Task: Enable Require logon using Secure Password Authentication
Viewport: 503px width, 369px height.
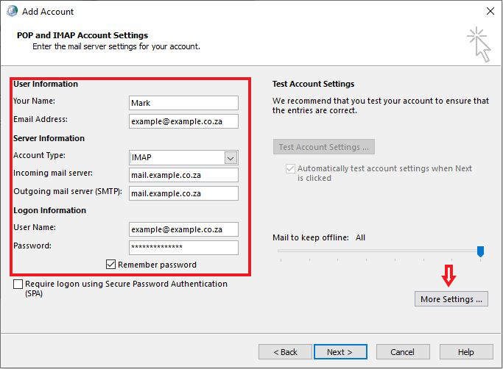Action: (x=18, y=284)
